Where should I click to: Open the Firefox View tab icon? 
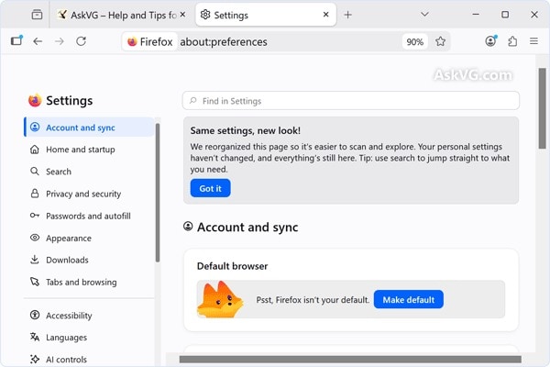point(37,15)
